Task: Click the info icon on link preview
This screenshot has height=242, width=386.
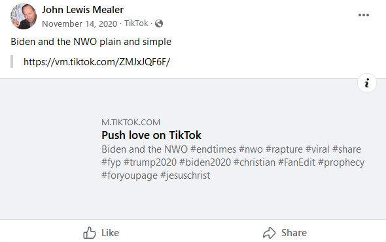Action: coord(367,83)
